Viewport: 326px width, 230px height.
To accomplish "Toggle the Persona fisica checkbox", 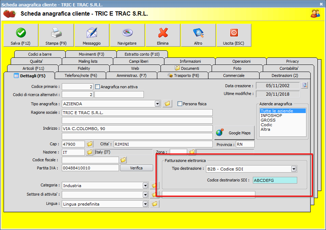I will 180,104.
